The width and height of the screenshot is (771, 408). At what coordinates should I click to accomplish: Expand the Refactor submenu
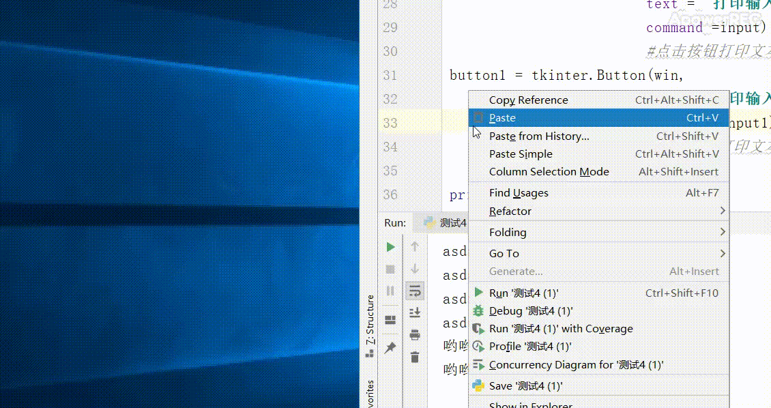click(598, 212)
